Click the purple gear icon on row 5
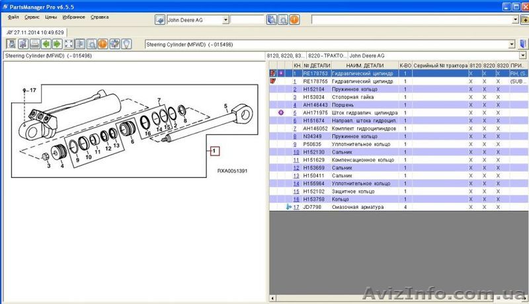This screenshot has height=304, width=529. pos(281,112)
